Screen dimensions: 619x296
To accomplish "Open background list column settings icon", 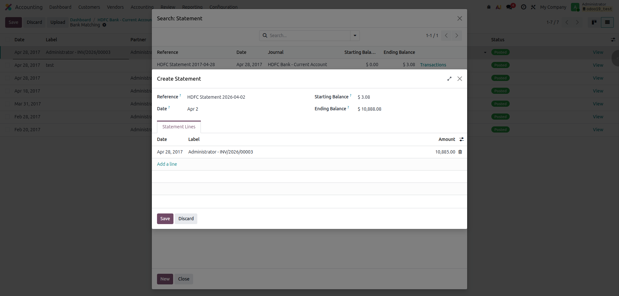I will coord(613,40).
